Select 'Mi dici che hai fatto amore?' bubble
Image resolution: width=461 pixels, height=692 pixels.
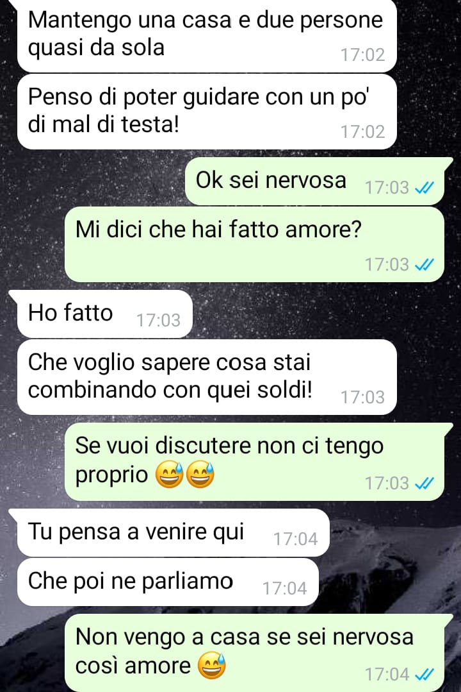tap(254, 244)
